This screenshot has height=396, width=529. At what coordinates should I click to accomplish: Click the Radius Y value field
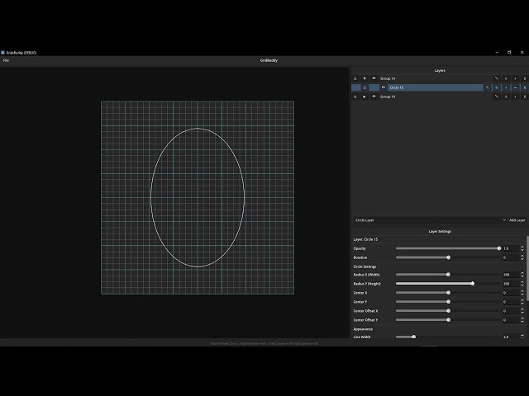[x=511, y=284]
